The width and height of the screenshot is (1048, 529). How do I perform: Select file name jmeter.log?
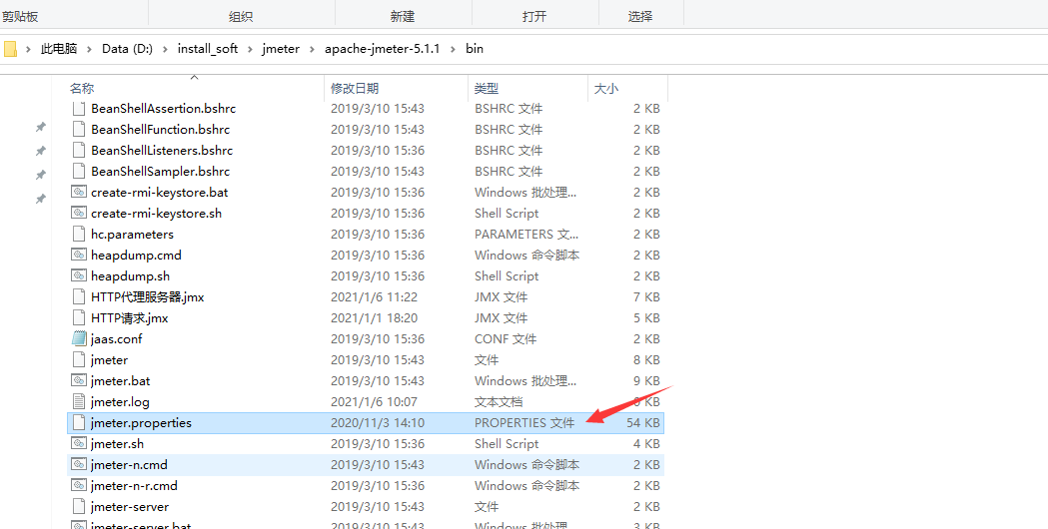pos(120,402)
